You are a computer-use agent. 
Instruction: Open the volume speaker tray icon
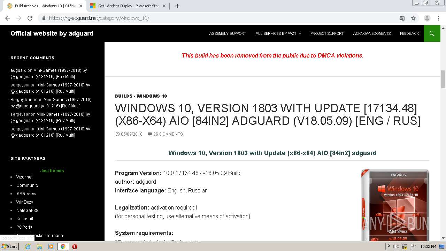[x=396, y=246]
